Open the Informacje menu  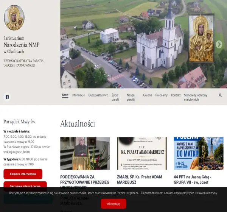pyautogui.click(x=78, y=95)
